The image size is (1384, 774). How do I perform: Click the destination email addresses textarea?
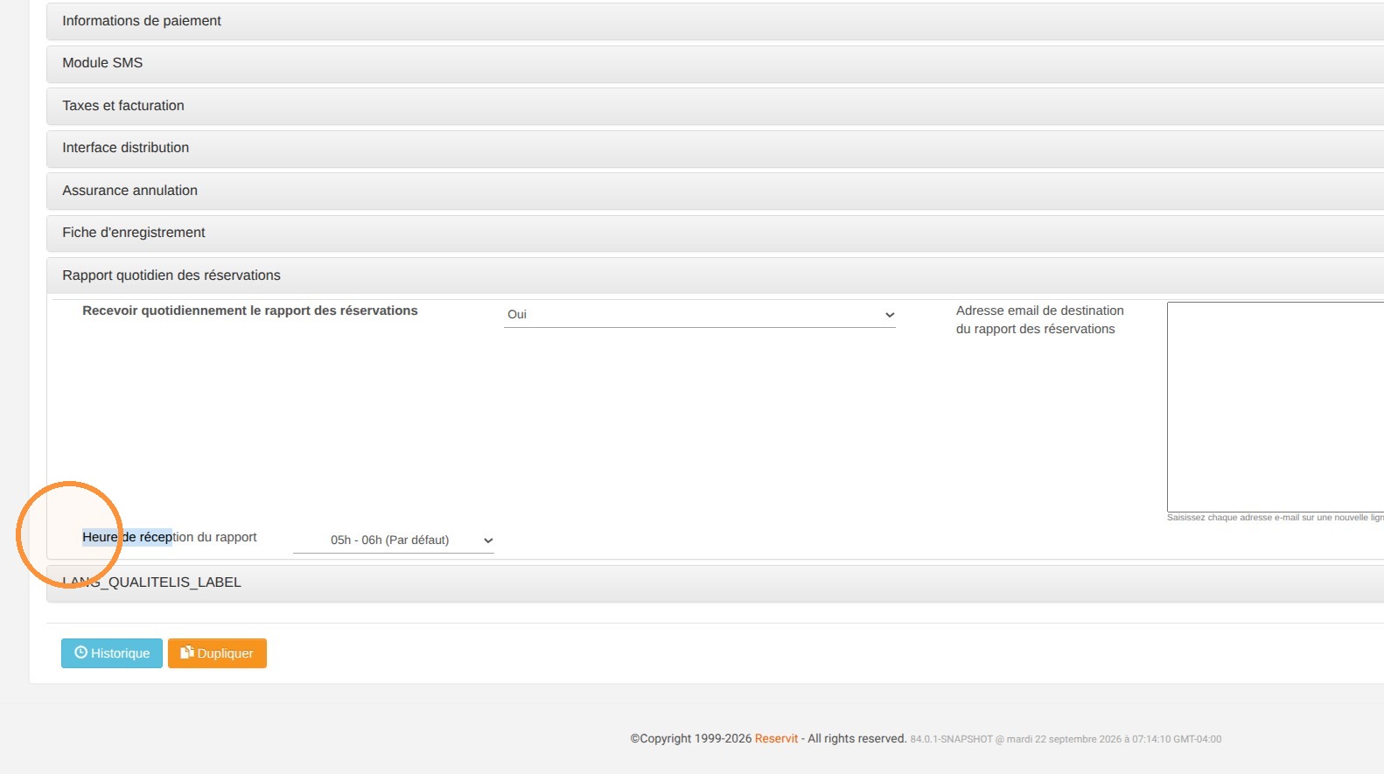[x=1276, y=407]
